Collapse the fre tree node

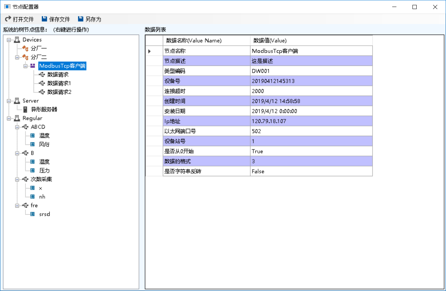point(17,206)
